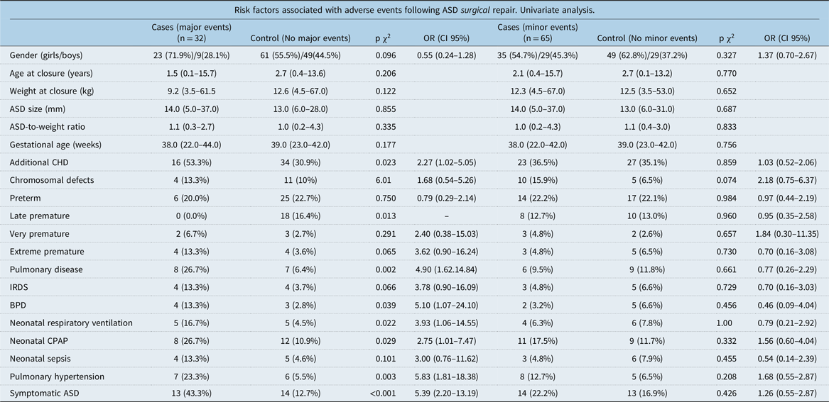Select the "Control (No major events)" column header
The image size is (829, 402).
[x=299, y=38]
